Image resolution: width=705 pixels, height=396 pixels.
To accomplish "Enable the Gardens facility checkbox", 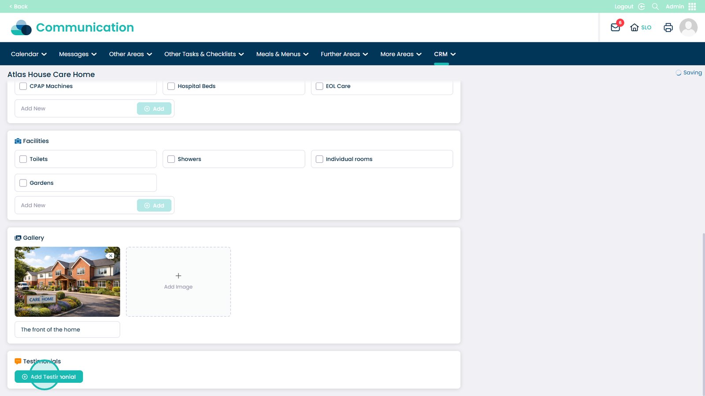I will 23,183.
